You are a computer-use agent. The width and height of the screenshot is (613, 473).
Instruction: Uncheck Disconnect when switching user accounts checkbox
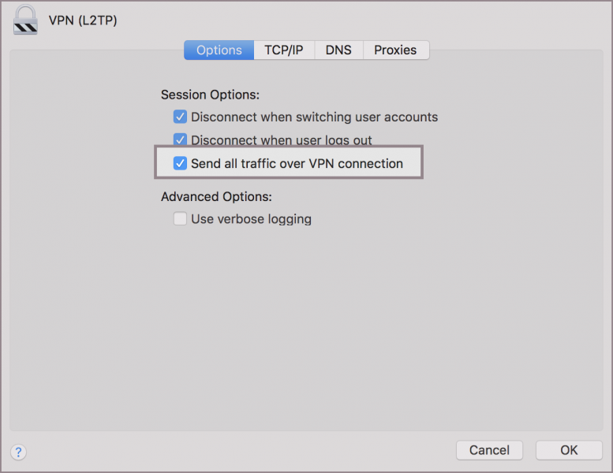[x=181, y=117]
